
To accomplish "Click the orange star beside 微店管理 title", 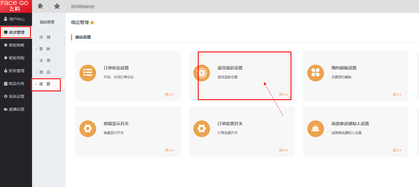I will 92,23.
